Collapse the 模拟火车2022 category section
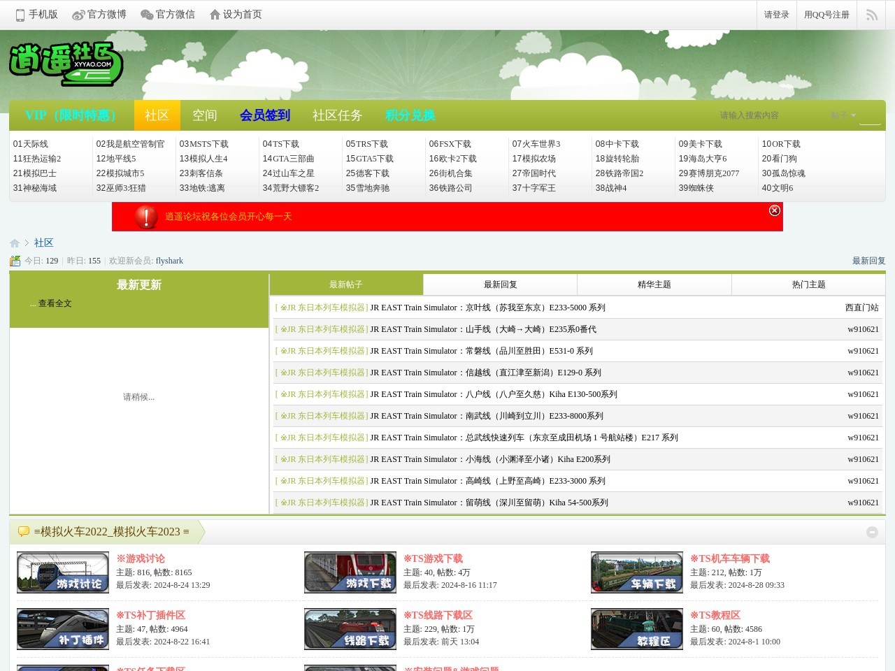895x671 pixels. [872, 532]
